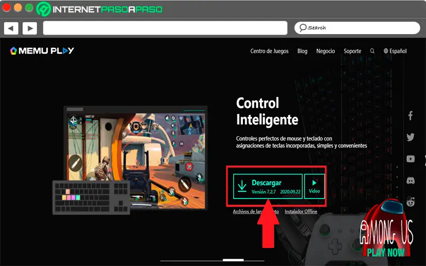
Task: Open the Discord social icon
Action: (411, 180)
